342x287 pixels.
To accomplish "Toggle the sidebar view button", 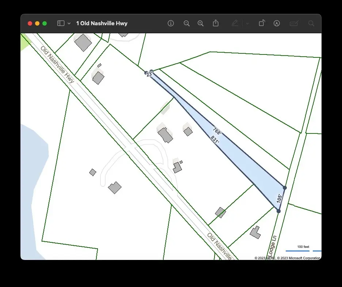I will tap(61, 23).
